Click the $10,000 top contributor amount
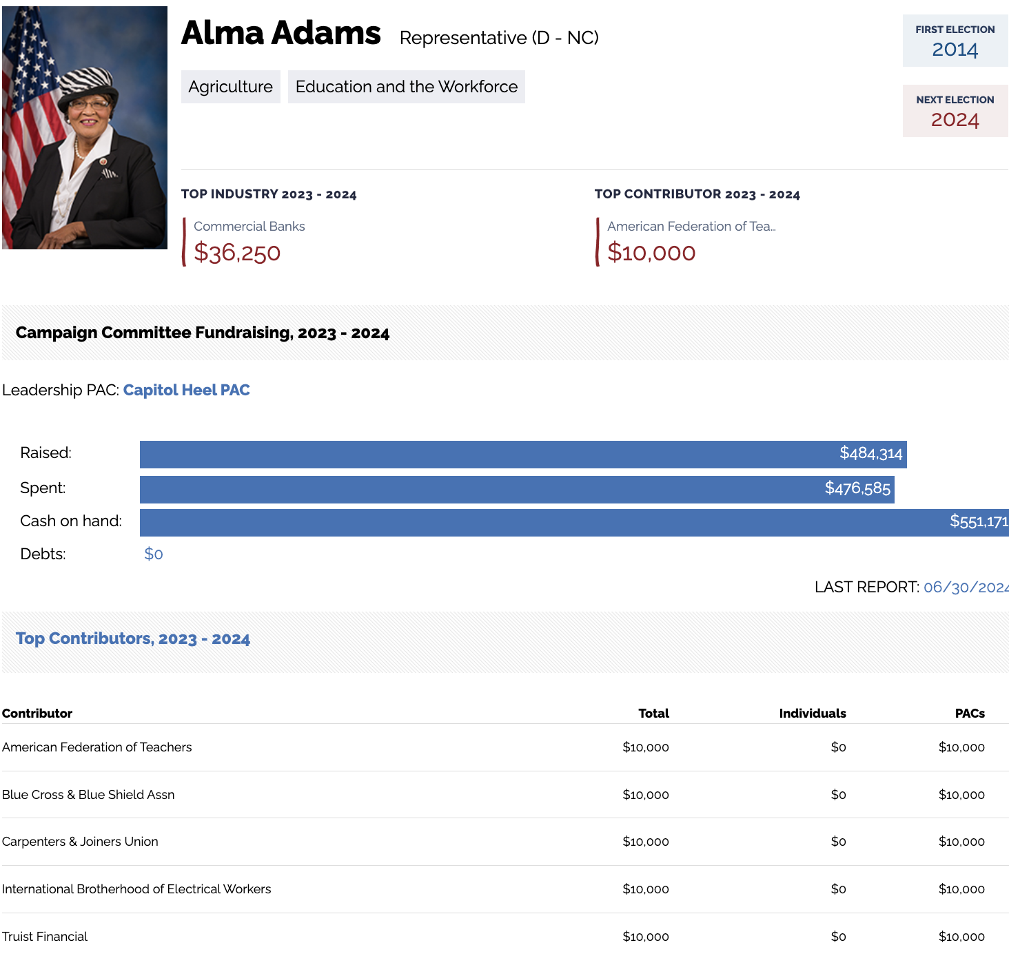 click(651, 253)
